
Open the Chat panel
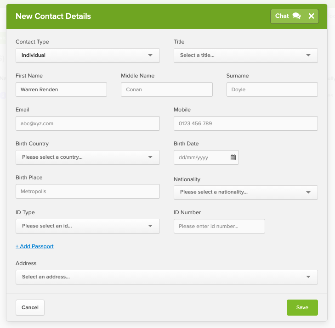(x=287, y=16)
